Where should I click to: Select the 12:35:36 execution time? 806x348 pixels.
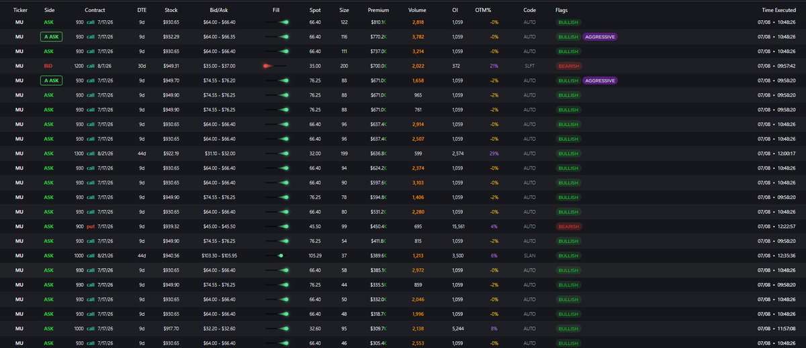pyautogui.click(x=787, y=255)
